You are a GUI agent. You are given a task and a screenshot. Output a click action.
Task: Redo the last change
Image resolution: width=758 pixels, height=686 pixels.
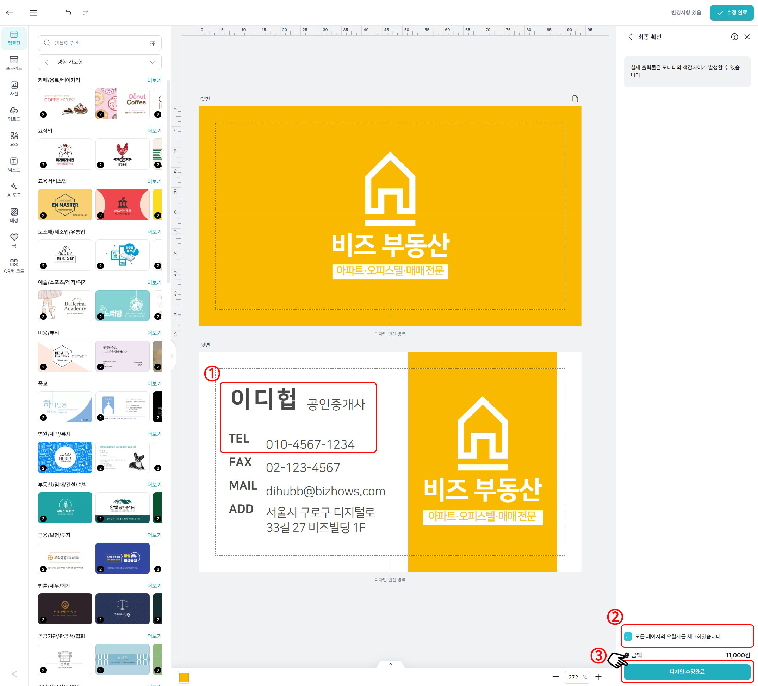tap(85, 12)
